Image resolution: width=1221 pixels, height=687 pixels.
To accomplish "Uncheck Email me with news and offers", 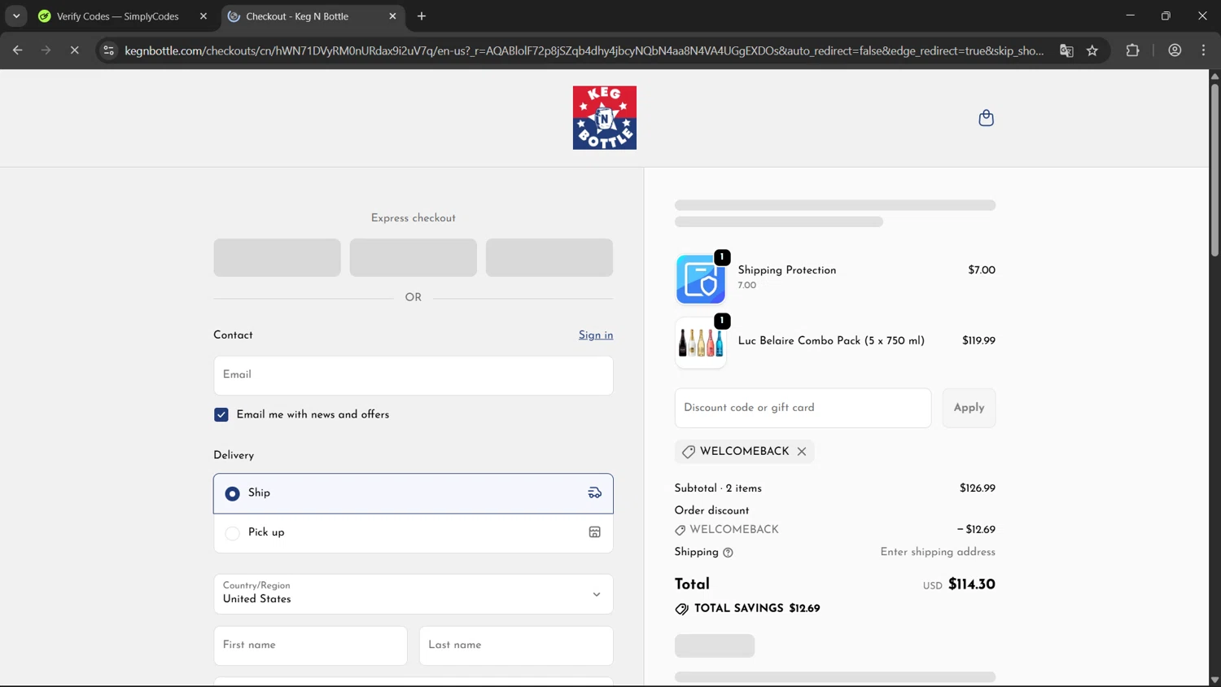I will (x=221, y=415).
